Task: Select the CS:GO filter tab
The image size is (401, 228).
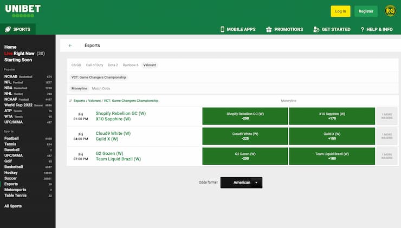Action: [76, 65]
